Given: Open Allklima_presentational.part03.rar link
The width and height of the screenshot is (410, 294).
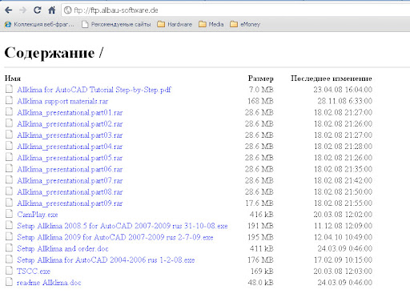Looking at the screenshot, I should point(70,135).
